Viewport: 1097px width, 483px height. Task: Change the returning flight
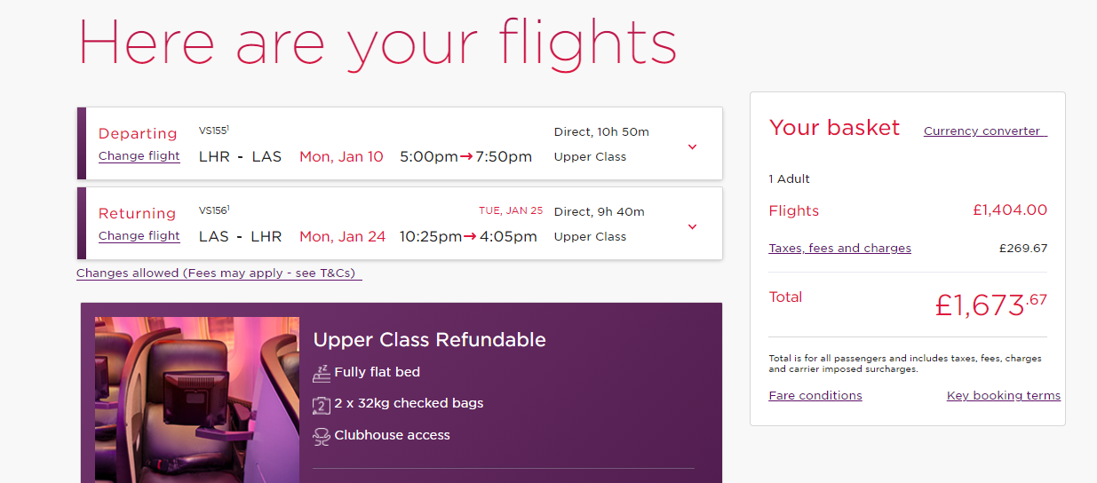point(139,236)
